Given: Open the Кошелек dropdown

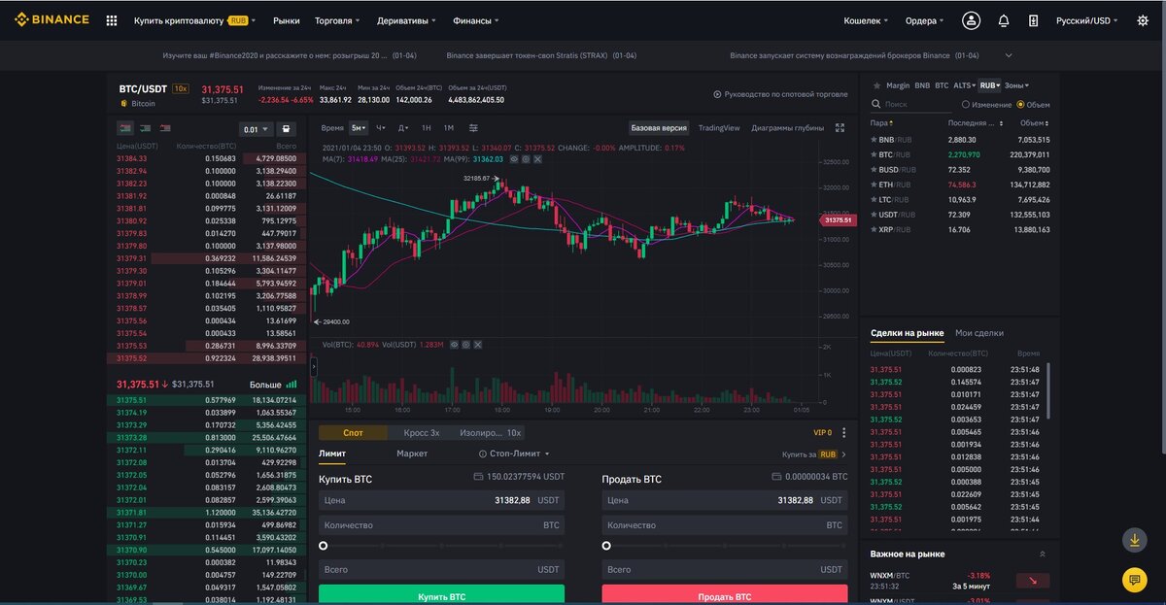Looking at the screenshot, I should [x=867, y=20].
